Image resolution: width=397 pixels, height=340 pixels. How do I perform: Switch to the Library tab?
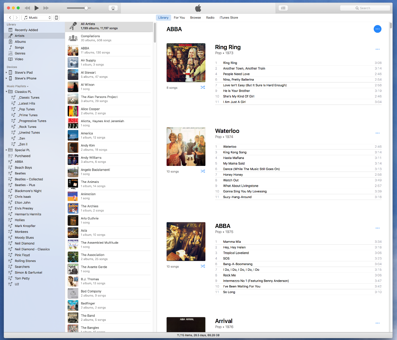163,18
